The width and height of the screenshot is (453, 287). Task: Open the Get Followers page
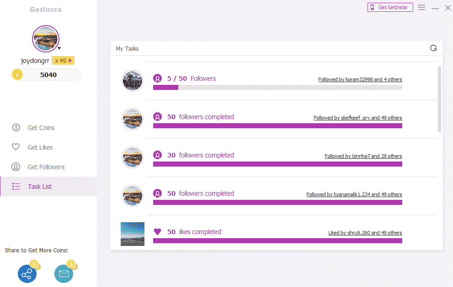coord(46,167)
